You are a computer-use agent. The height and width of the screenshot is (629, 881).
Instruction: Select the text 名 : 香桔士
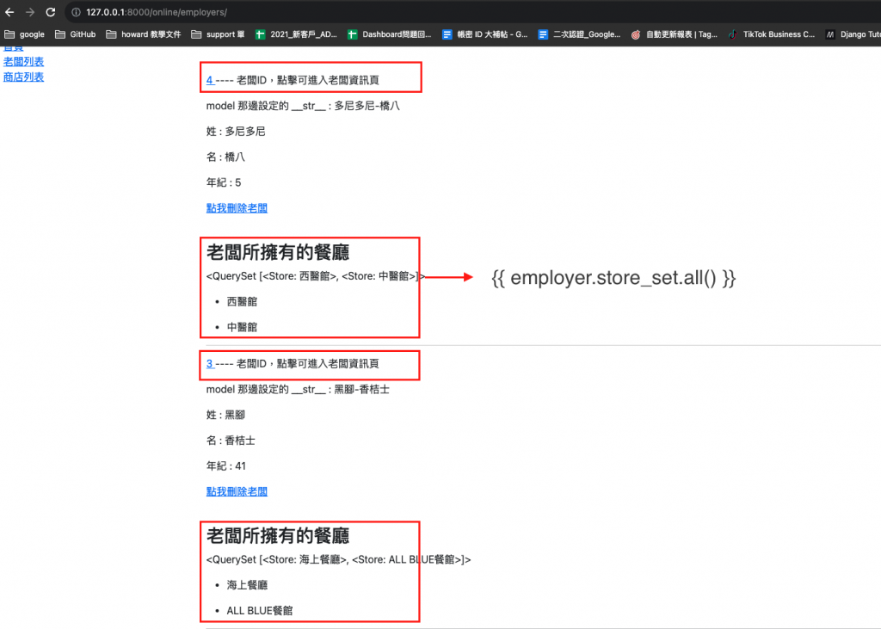[231, 441]
